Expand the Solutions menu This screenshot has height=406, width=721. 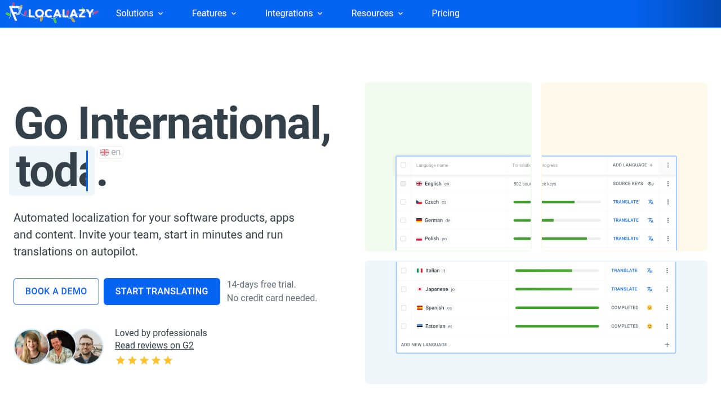(x=139, y=13)
